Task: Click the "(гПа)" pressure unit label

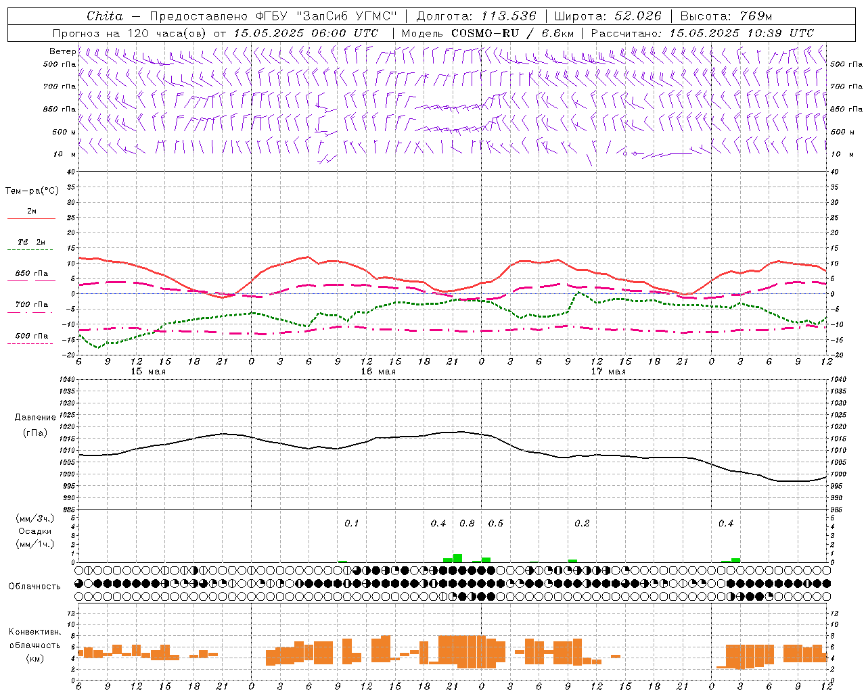Action: pyautogui.click(x=35, y=432)
